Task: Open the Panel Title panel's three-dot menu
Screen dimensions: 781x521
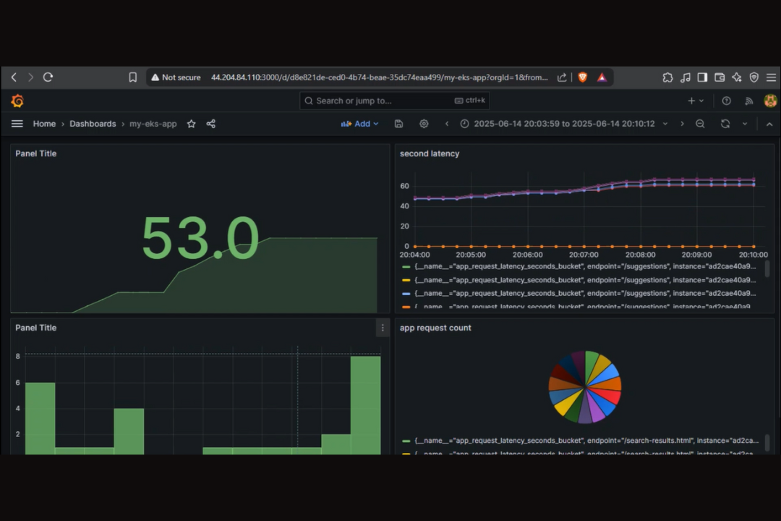Action: click(x=383, y=328)
